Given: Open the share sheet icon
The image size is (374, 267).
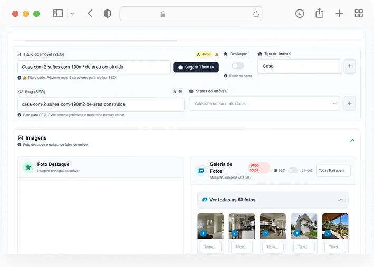Looking at the screenshot, I should pos(319,13).
